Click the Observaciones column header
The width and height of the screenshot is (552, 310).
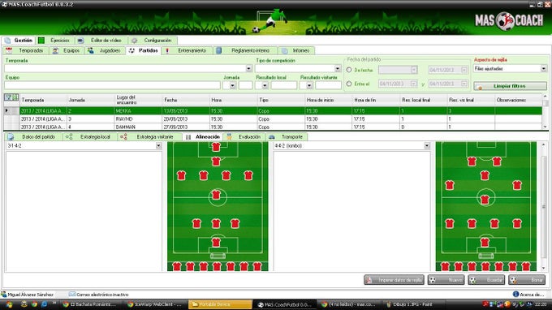point(518,100)
